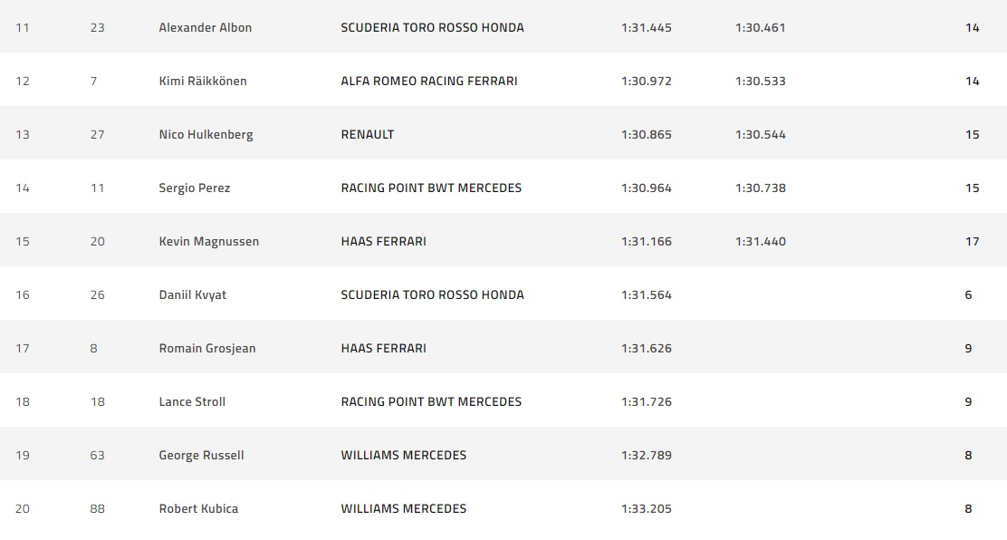1007x540 pixels.
Task: Click on Sergio Perez name
Action: click(194, 188)
